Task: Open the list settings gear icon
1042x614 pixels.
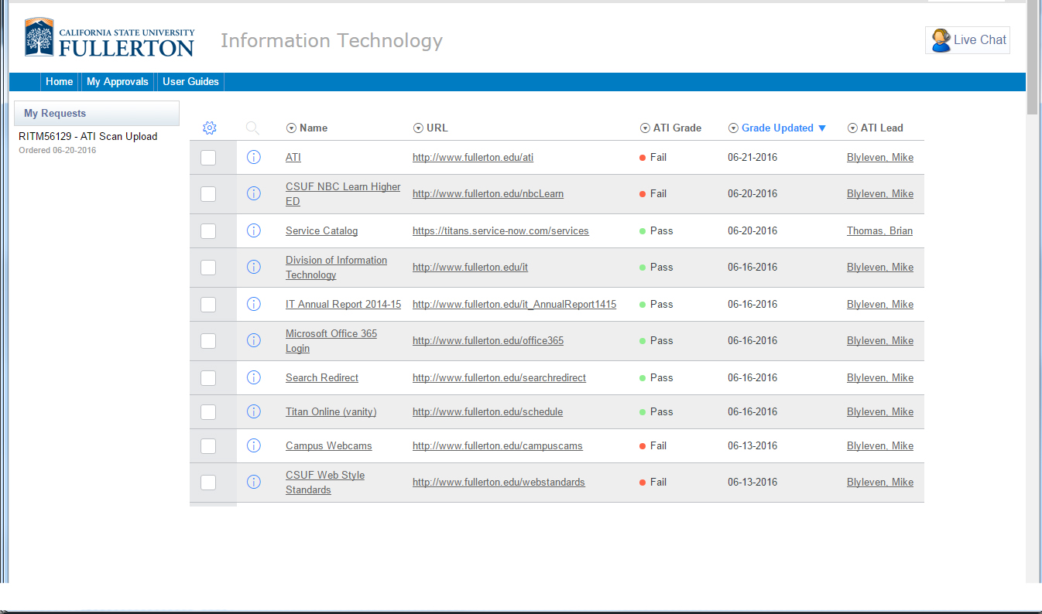Action: (209, 128)
